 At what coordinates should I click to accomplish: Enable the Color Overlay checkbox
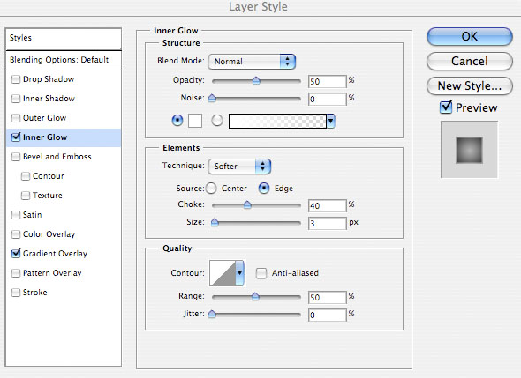(16, 234)
